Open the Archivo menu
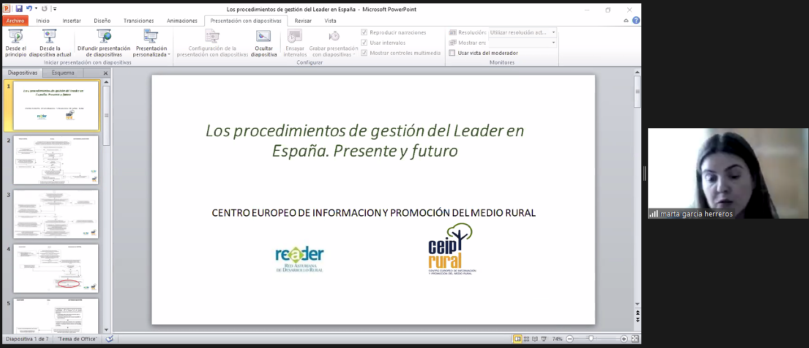 [x=15, y=21]
